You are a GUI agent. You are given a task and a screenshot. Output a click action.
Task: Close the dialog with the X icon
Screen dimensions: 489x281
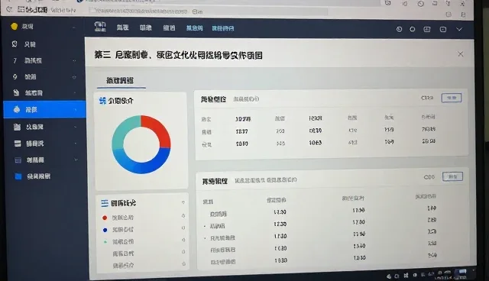pyautogui.click(x=460, y=54)
